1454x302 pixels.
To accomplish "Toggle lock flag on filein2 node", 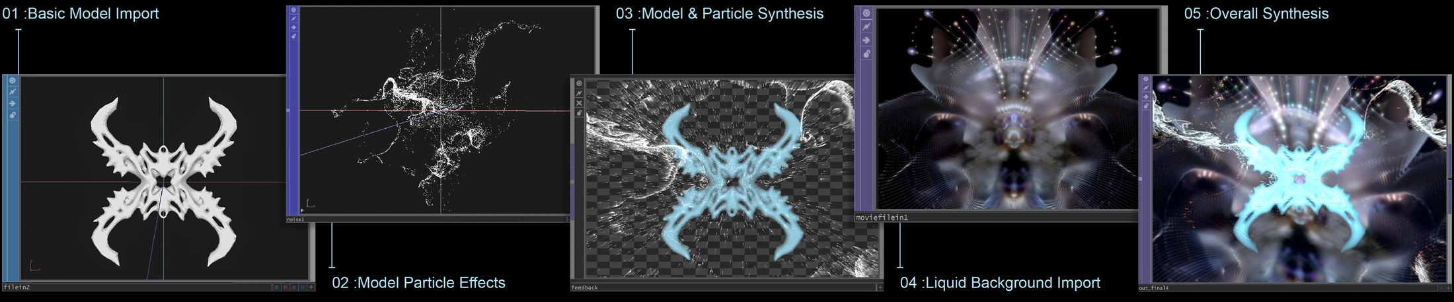I will (13, 115).
